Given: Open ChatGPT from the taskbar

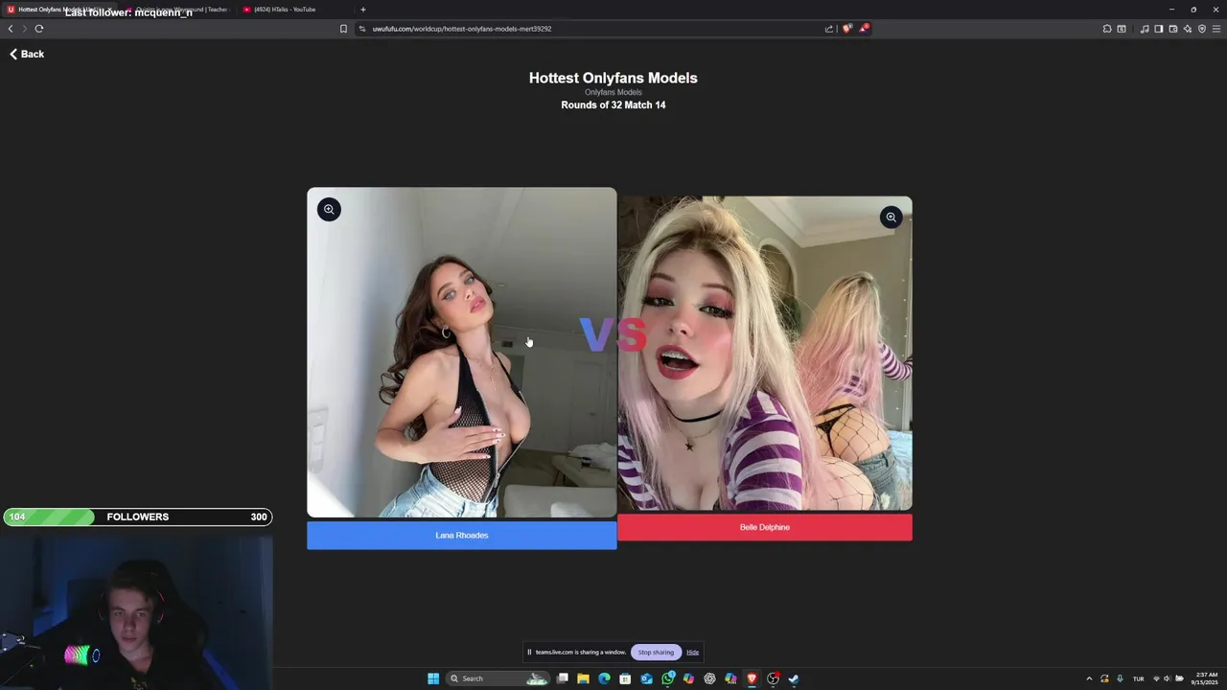Looking at the screenshot, I should click(709, 678).
